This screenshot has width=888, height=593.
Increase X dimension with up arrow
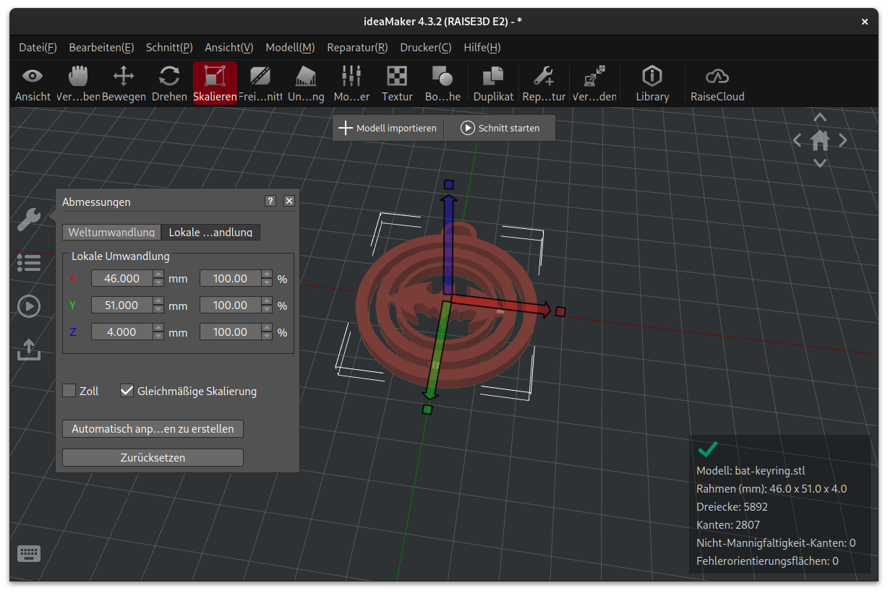click(158, 274)
